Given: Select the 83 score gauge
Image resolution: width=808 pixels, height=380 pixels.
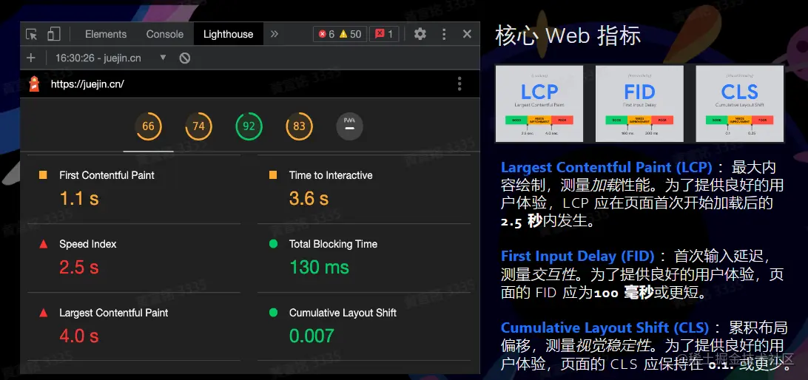Looking at the screenshot, I should (x=300, y=126).
